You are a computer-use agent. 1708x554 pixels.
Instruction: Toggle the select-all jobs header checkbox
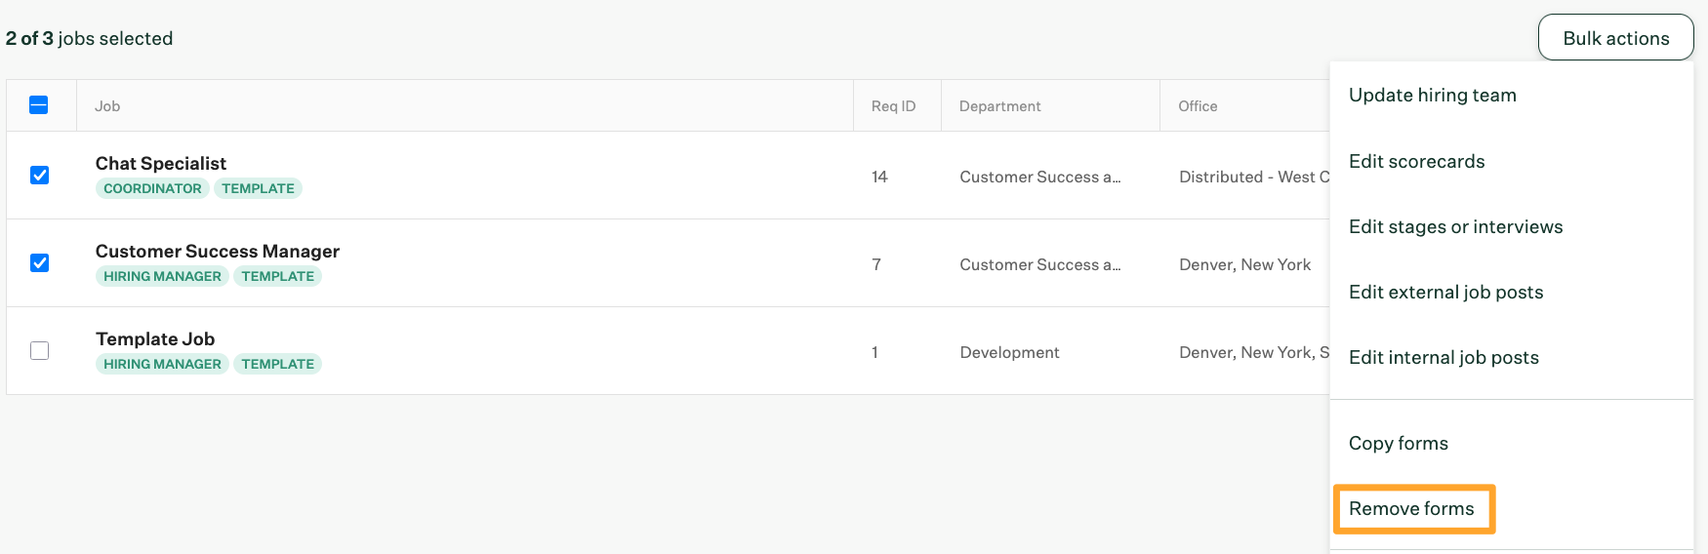(x=39, y=105)
